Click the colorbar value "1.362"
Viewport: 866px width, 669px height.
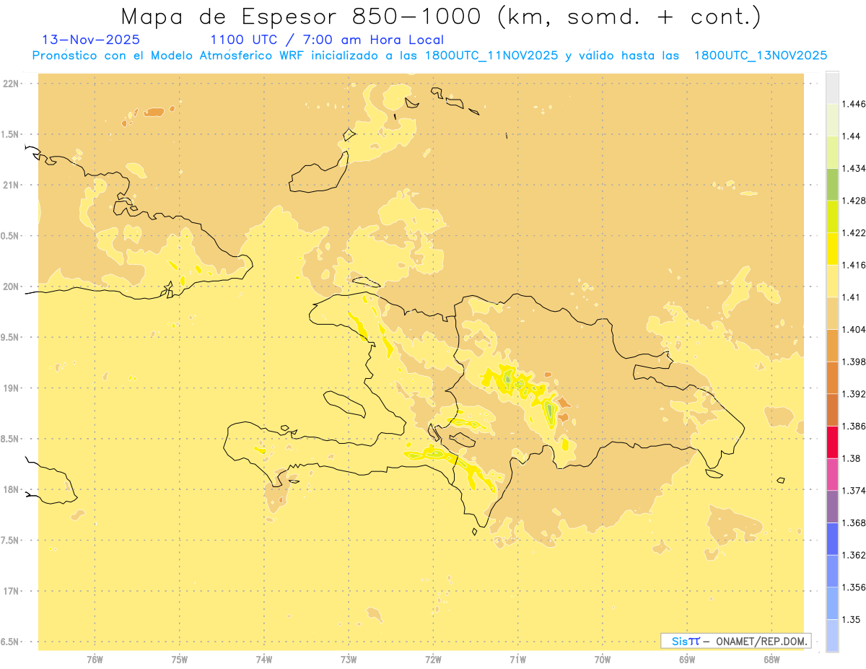tap(854, 556)
